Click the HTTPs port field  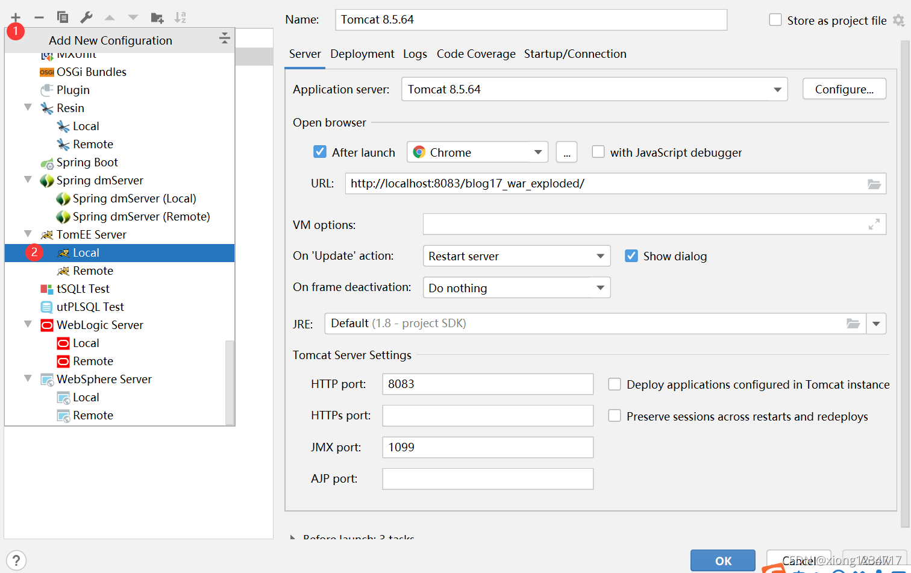pyautogui.click(x=488, y=416)
